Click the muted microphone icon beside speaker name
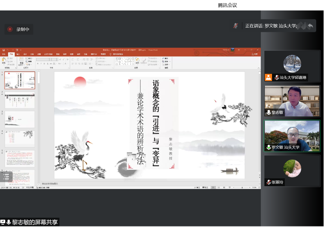This screenshot has width=324, height=227. pyautogui.click(x=235, y=26)
